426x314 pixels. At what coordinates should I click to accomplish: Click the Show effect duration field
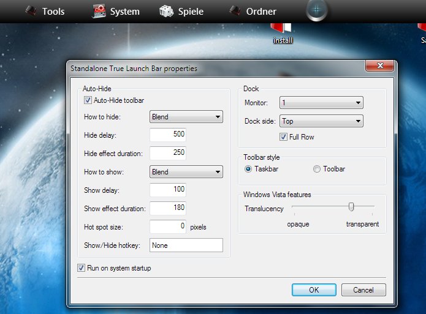[168, 208]
